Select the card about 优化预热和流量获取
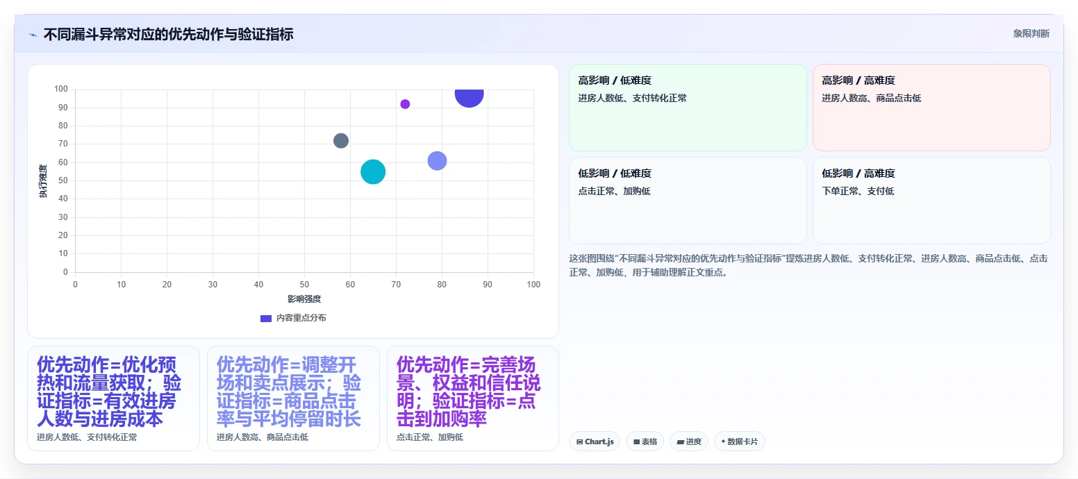Screen dimensions: 1078x479 point(113,398)
